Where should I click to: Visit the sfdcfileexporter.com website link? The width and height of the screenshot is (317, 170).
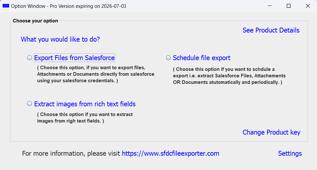(x=170, y=153)
